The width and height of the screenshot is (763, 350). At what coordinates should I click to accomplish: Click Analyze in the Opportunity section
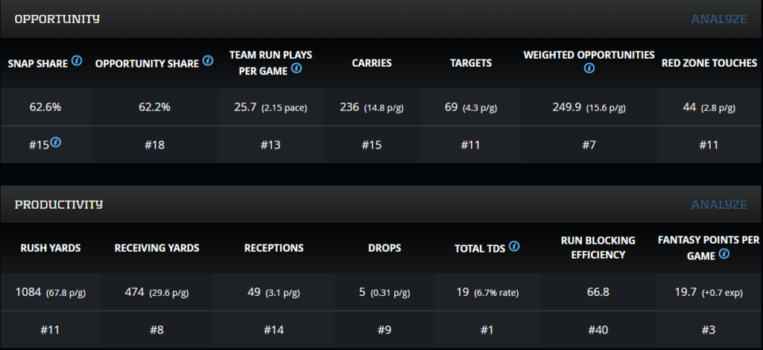click(x=718, y=19)
